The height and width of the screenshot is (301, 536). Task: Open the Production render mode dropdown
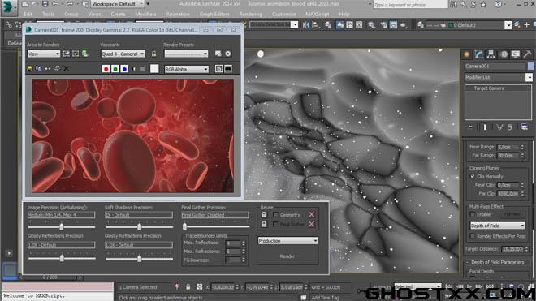point(287,241)
